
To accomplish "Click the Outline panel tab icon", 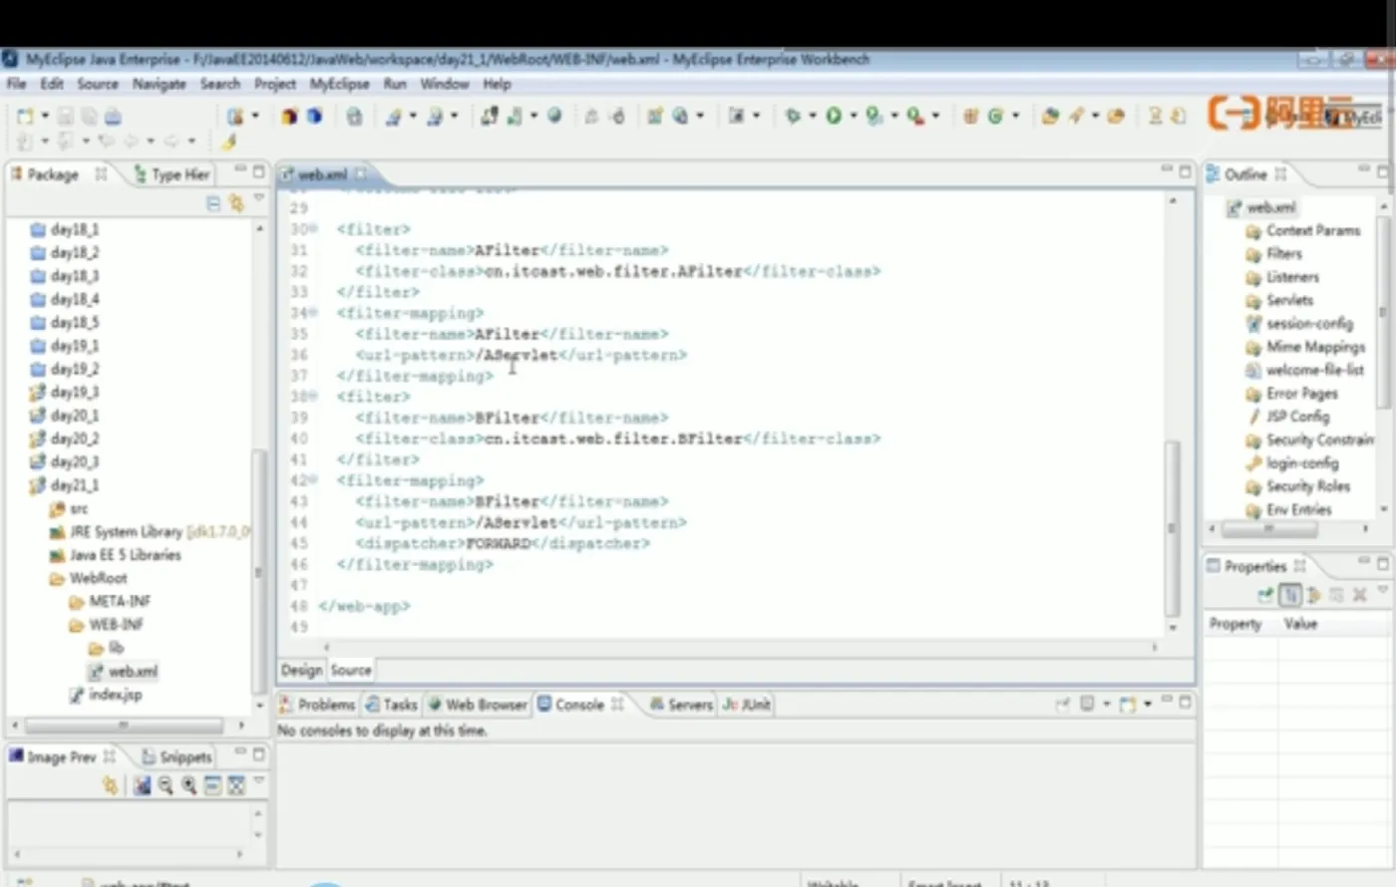I will coord(1214,174).
